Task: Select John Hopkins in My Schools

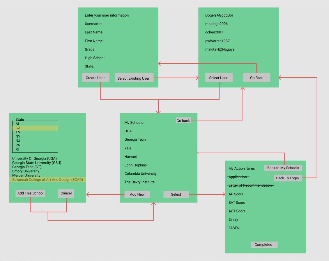Action: click(x=136, y=165)
